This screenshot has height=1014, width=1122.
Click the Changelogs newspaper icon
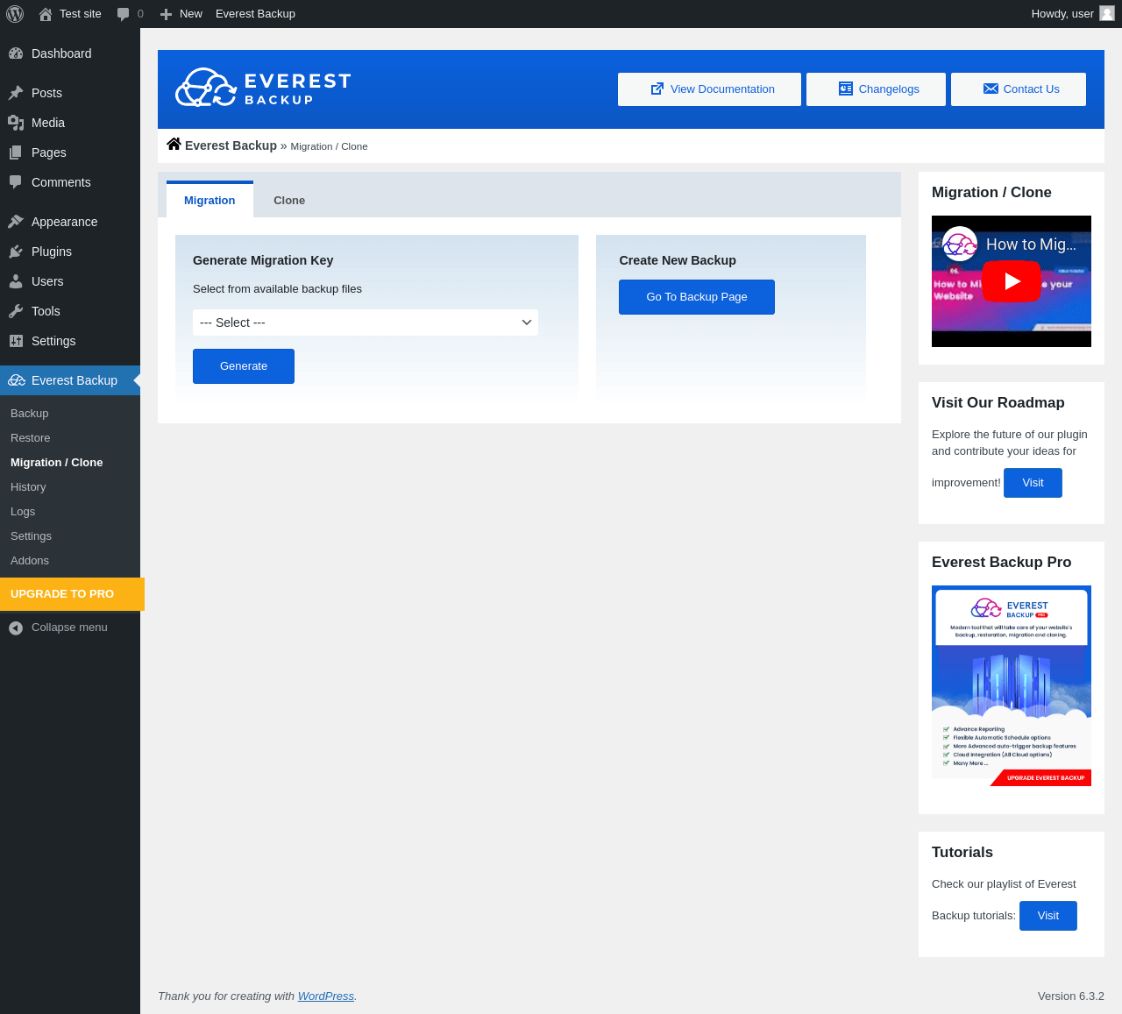(x=846, y=89)
